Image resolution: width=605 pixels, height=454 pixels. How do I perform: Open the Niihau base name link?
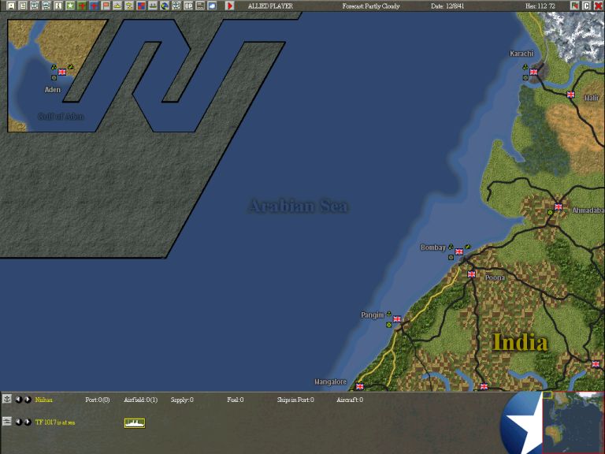pos(43,400)
